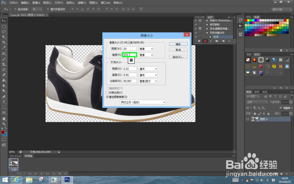Click the red record action button
Image resolution: width=294 pixels, height=184 pixels.
coord(205,41)
